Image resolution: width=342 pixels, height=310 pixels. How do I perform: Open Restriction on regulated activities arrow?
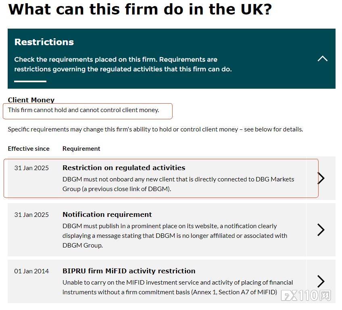click(x=321, y=178)
